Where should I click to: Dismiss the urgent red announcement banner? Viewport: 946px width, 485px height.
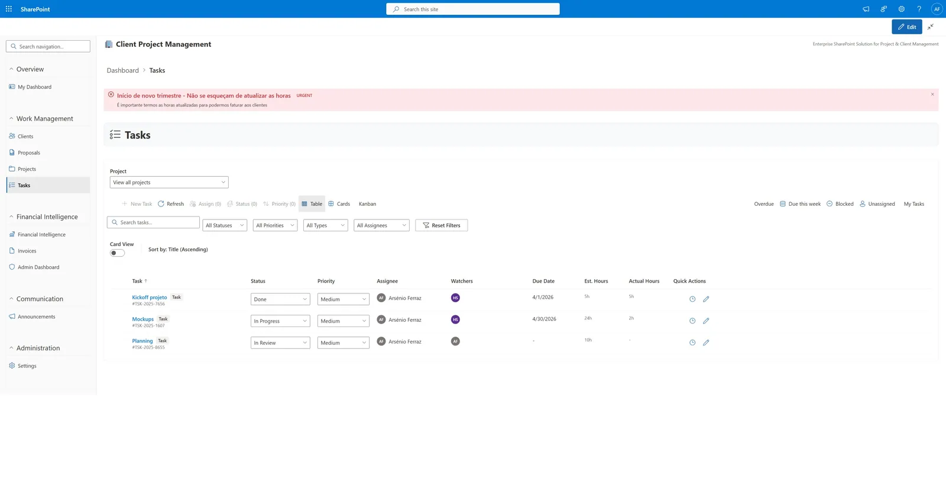coord(932,94)
